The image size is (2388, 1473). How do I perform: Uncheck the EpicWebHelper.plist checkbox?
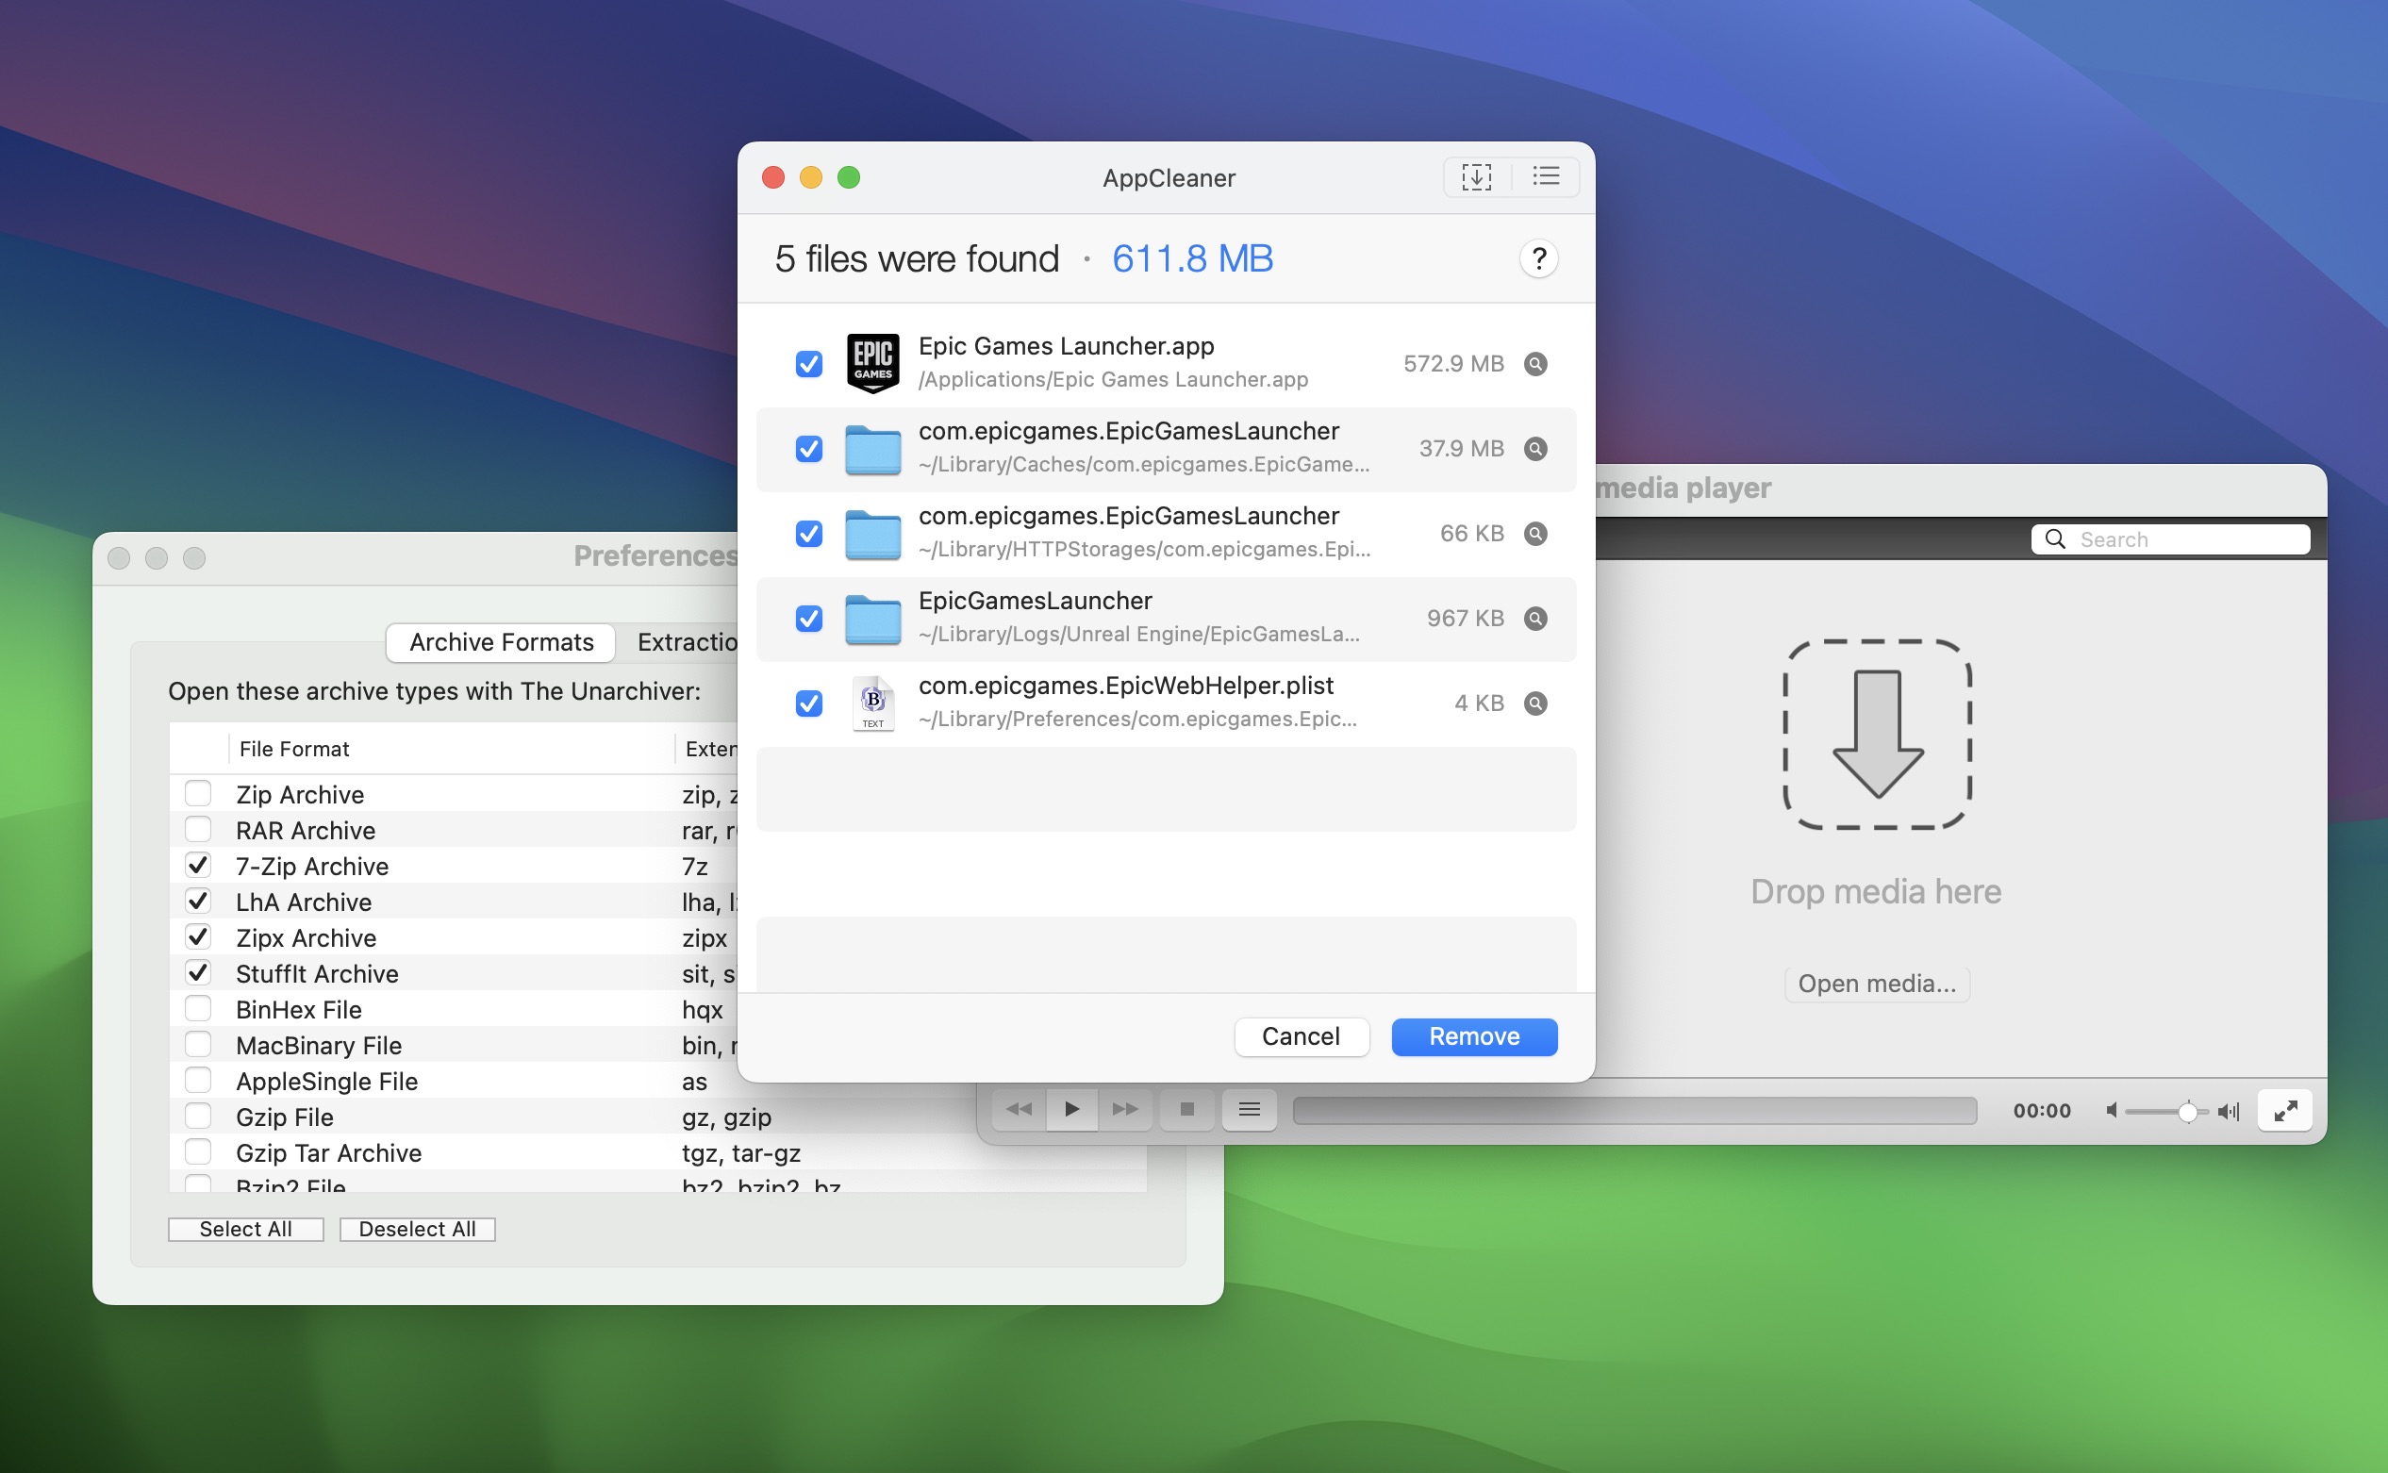pos(808,703)
